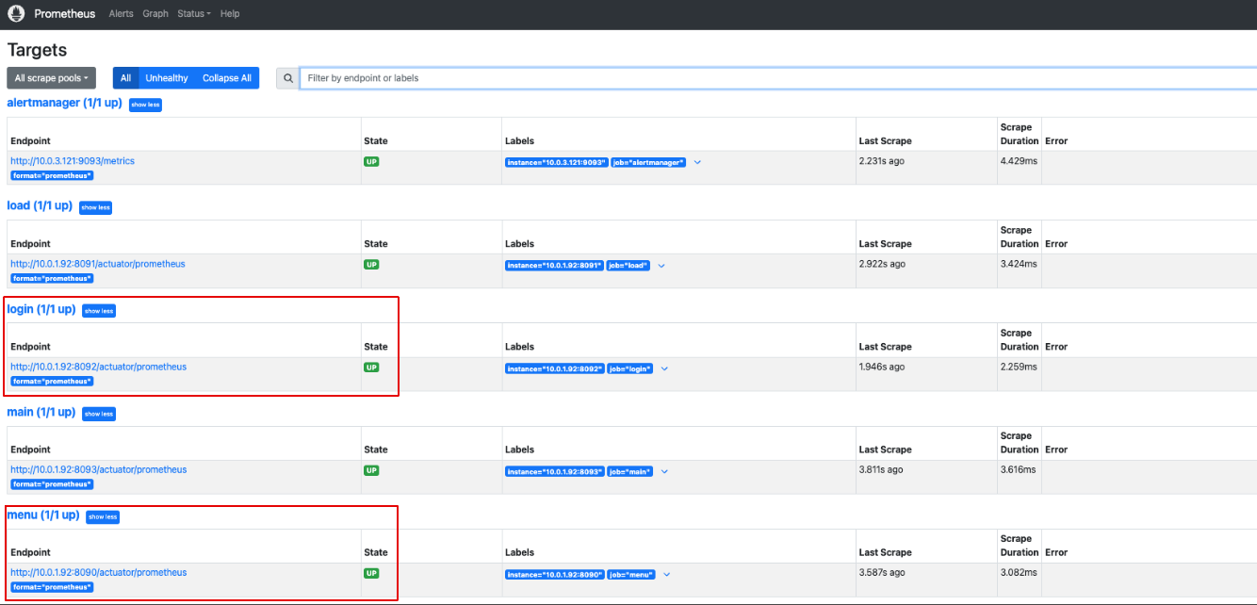
Task: Click the 3.616ms scrape duration value
Action: pos(1019,469)
